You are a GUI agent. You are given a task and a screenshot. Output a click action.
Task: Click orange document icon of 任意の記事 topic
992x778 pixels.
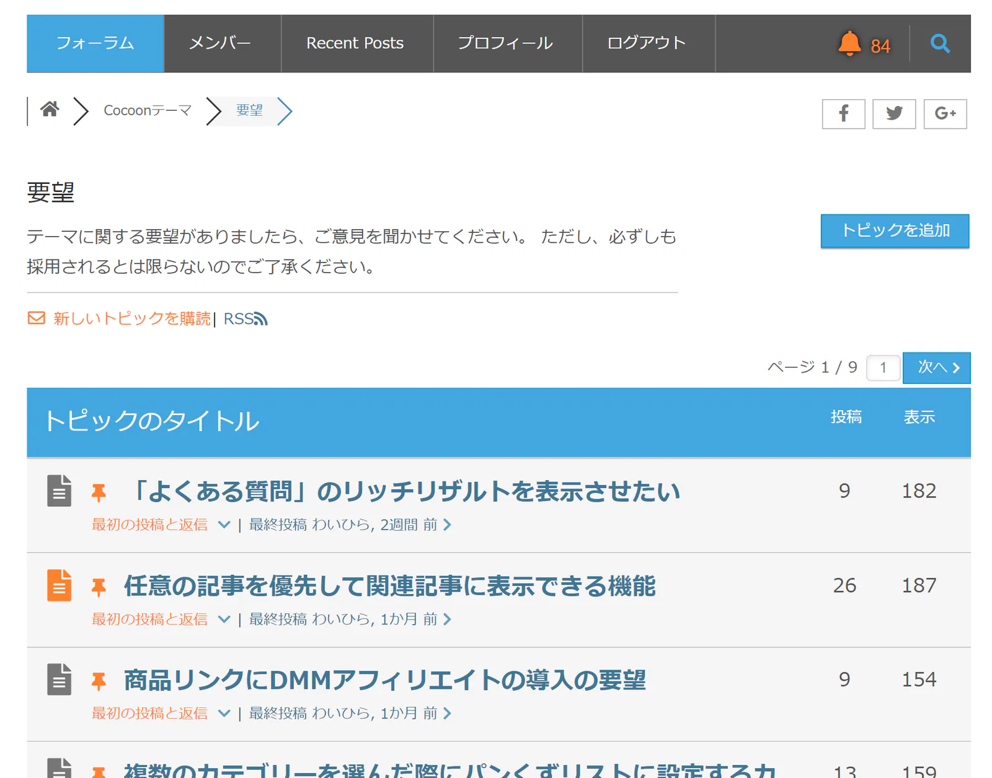[59, 585]
